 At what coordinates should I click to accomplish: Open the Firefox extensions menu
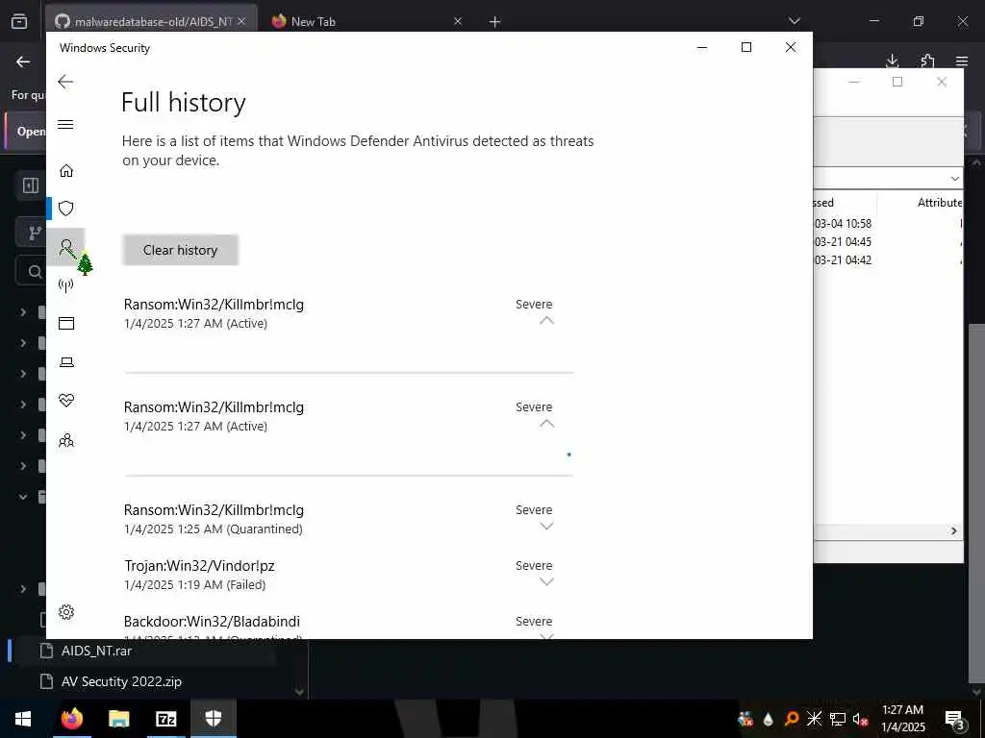click(927, 61)
